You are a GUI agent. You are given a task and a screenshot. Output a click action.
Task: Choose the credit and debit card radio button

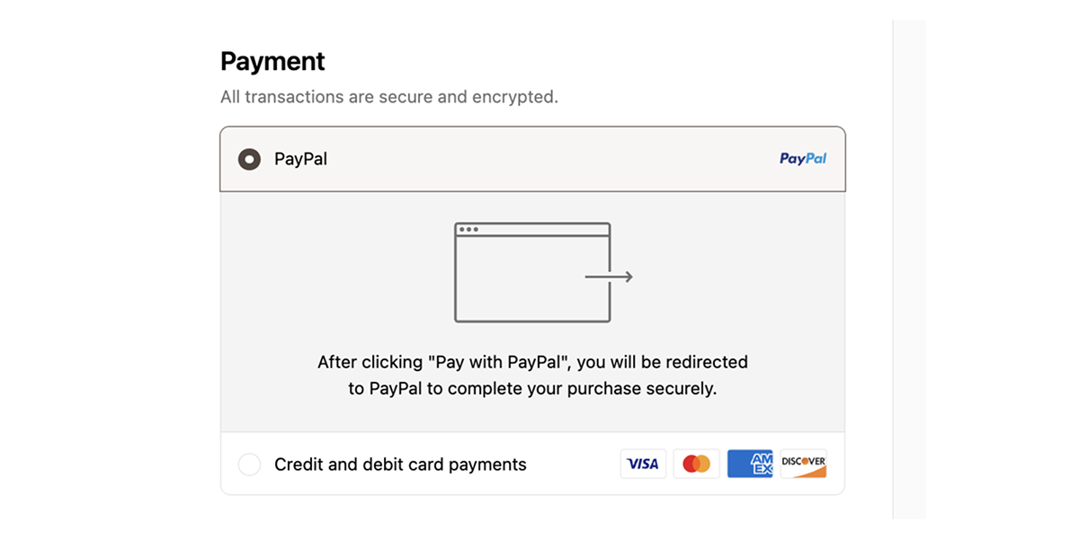tap(249, 464)
